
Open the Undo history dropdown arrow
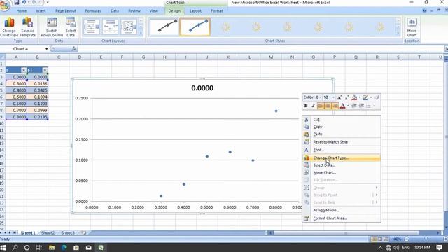click(29, 3)
